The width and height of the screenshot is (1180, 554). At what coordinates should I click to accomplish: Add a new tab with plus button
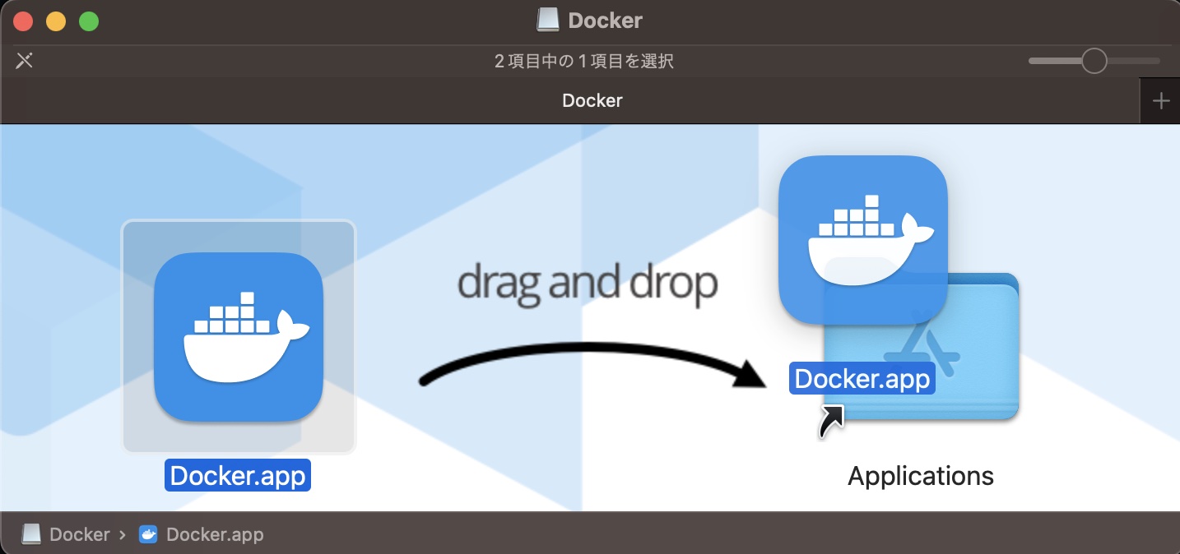(x=1161, y=101)
